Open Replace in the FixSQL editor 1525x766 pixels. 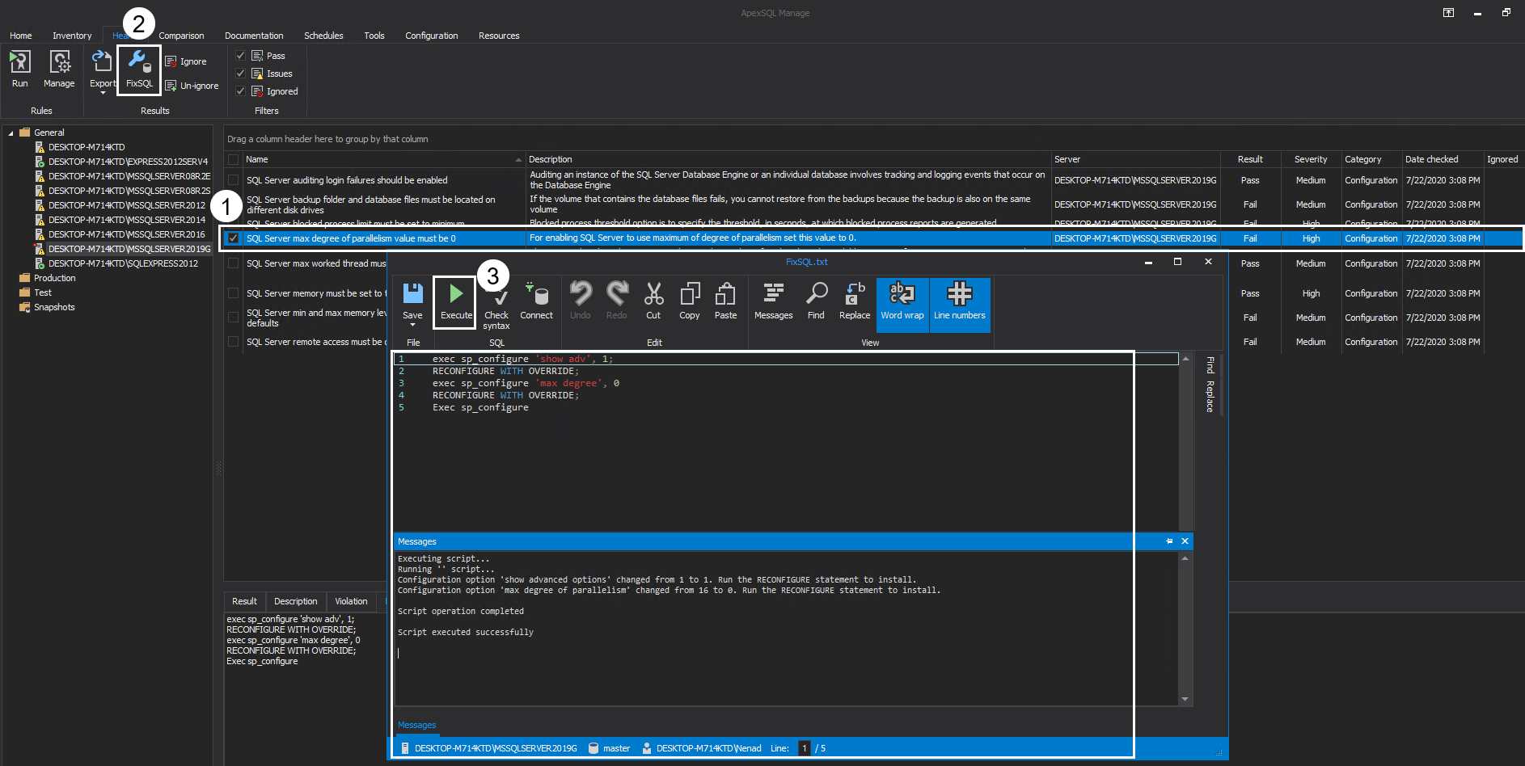pos(855,301)
